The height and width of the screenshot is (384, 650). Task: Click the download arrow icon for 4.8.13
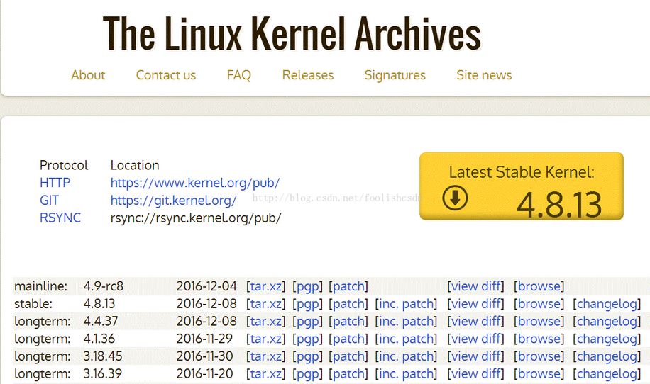click(455, 198)
